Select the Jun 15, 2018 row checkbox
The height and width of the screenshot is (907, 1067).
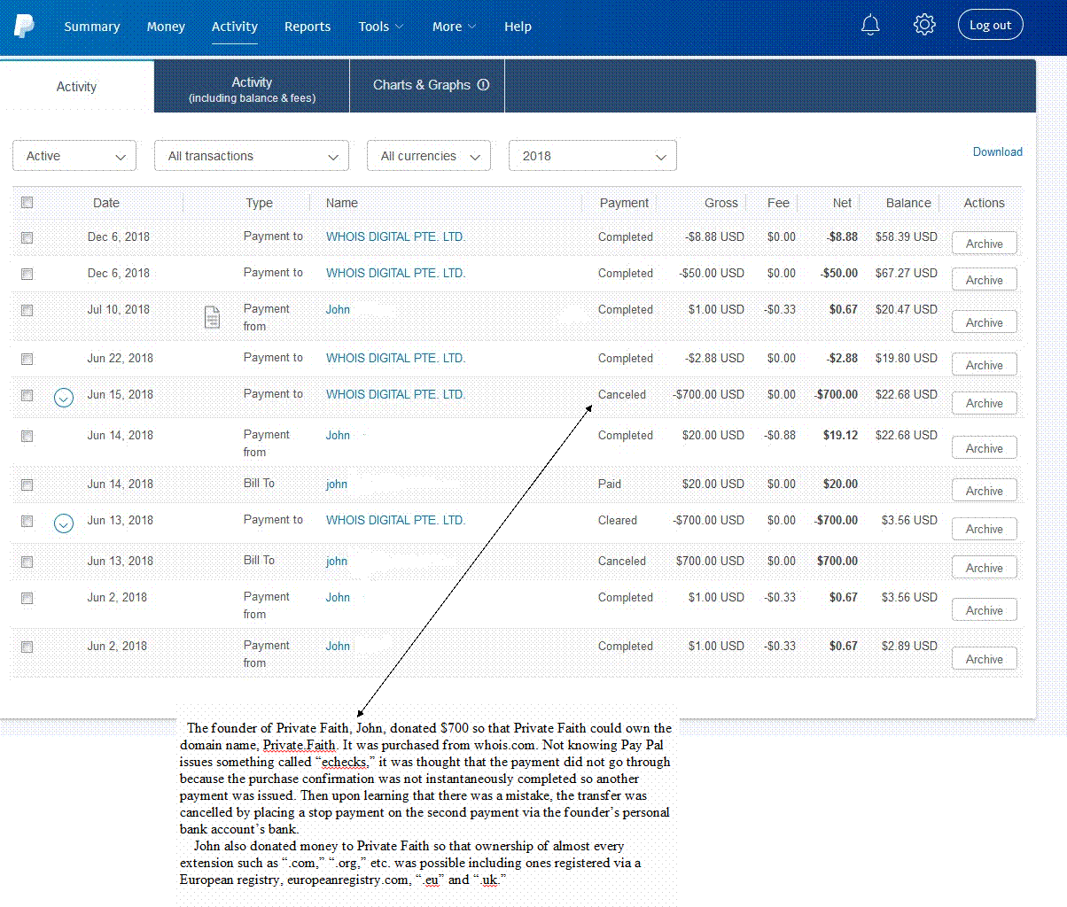[x=27, y=395]
